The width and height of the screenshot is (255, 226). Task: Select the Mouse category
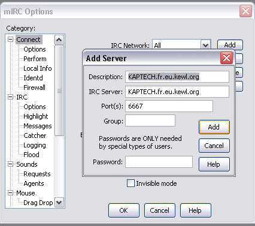tap(26, 193)
